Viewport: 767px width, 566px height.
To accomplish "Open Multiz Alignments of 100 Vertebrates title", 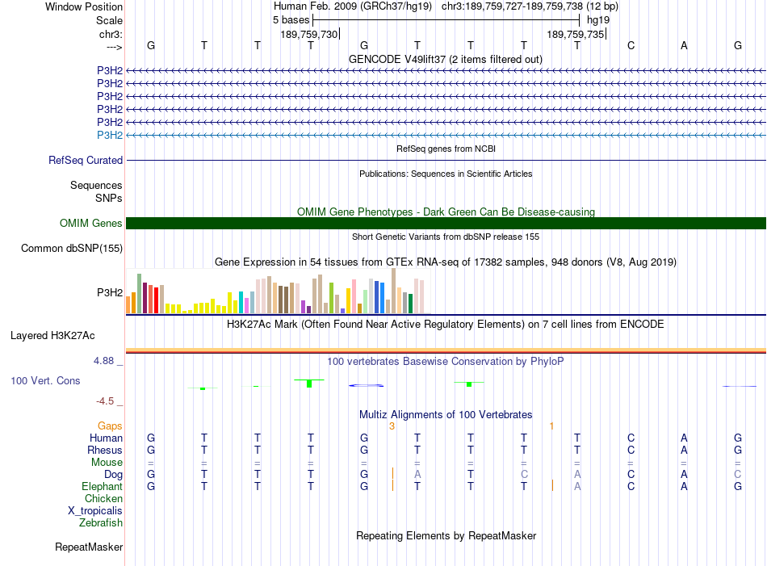I will (446, 415).
